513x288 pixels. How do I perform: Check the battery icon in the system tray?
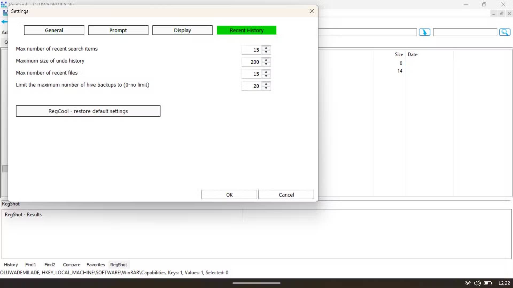coord(488,283)
